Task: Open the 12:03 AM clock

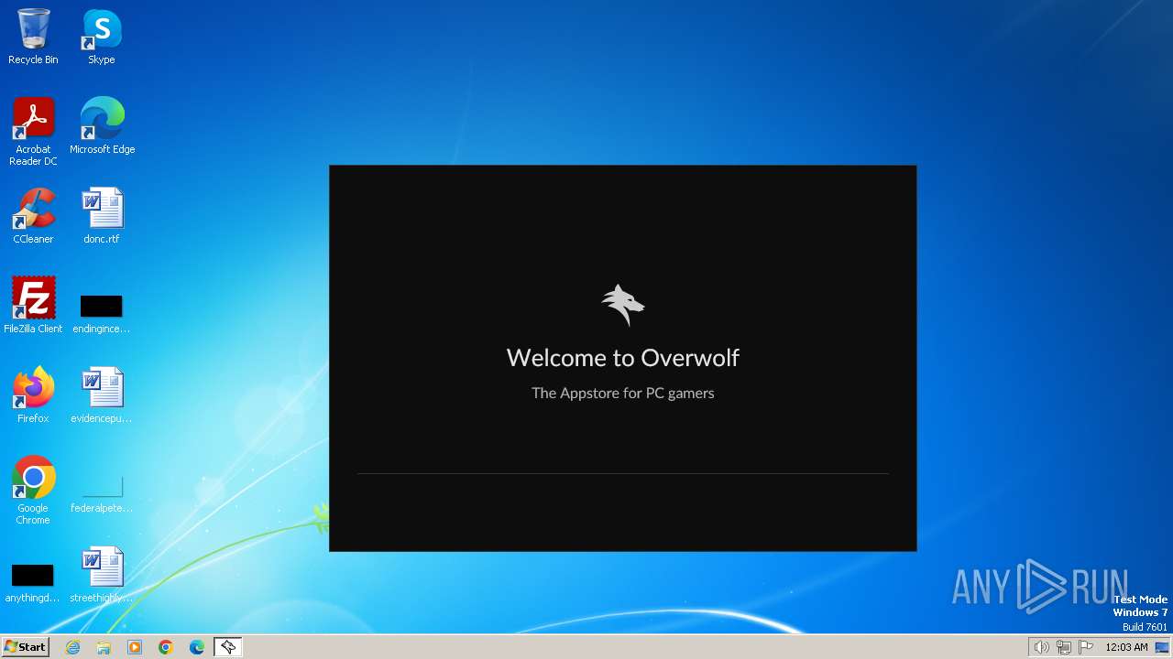Action: pos(1126,647)
